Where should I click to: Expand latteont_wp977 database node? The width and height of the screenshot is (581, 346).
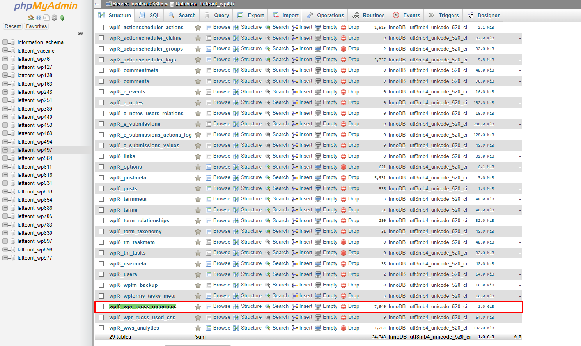click(5, 258)
